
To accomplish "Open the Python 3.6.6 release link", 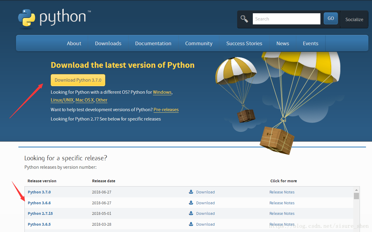I will point(39,203).
